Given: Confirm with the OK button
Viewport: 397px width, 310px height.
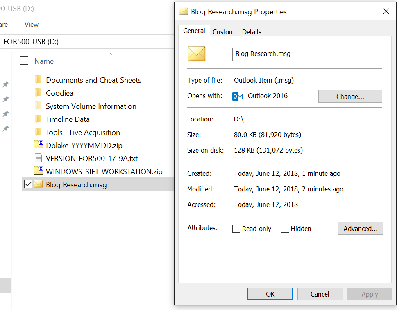Looking at the screenshot, I should coord(270,294).
